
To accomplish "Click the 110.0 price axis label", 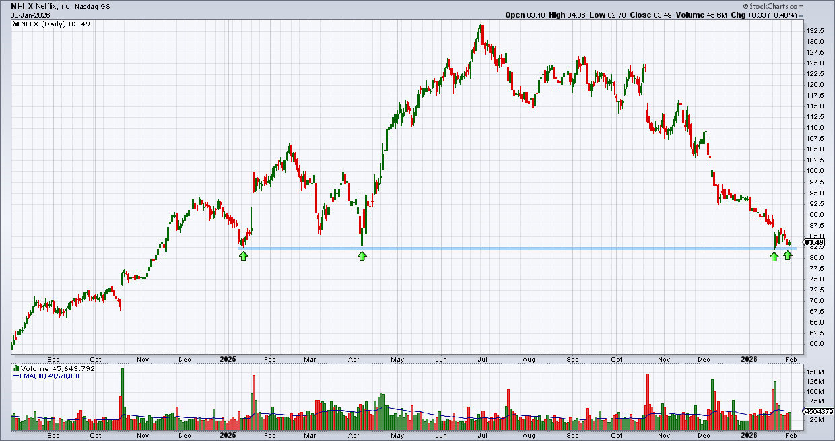I will [815, 128].
